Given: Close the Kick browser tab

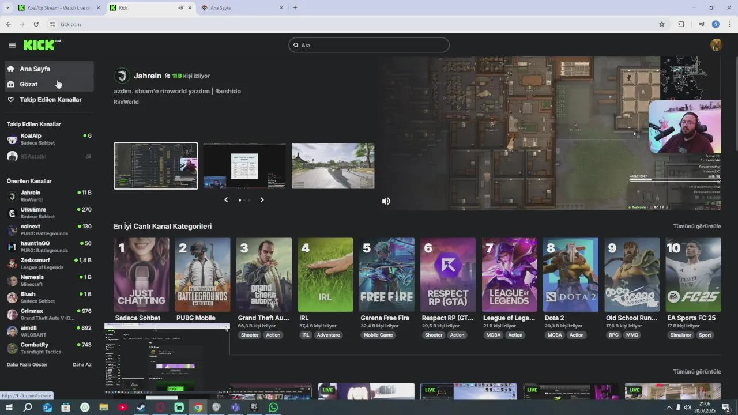Looking at the screenshot, I should click(x=190, y=7).
